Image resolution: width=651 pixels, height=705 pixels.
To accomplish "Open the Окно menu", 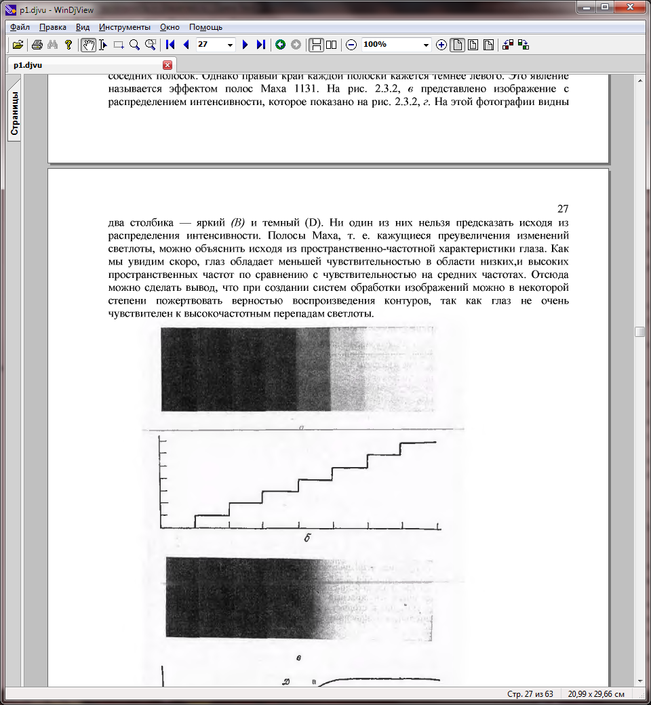I will [170, 27].
